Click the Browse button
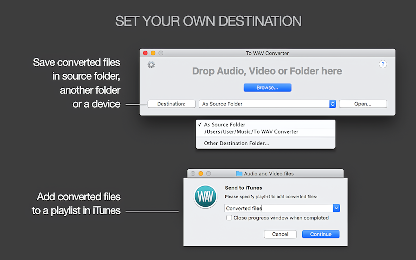 coord(267,87)
